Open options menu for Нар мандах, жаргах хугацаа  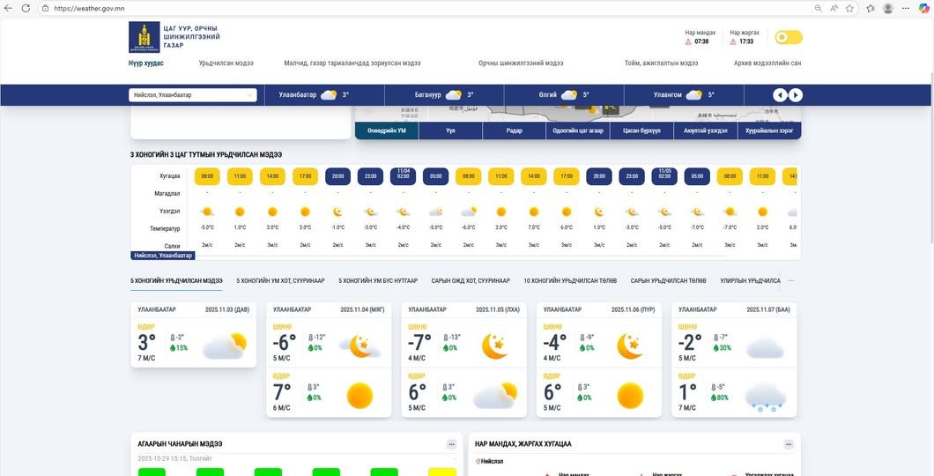pyautogui.click(x=788, y=444)
